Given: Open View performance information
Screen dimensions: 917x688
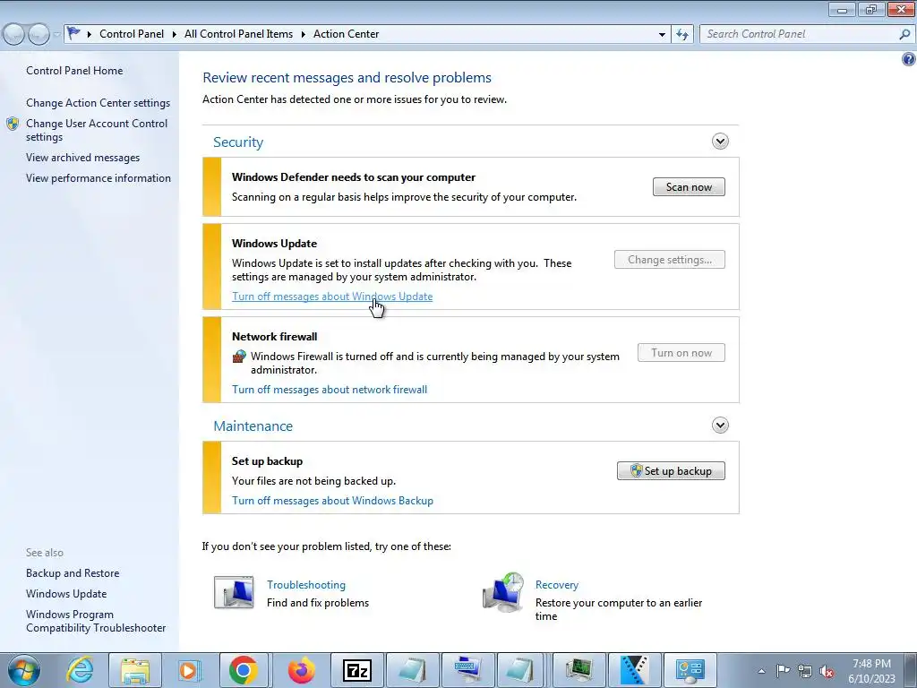Looking at the screenshot, I should tap(99, 178).
